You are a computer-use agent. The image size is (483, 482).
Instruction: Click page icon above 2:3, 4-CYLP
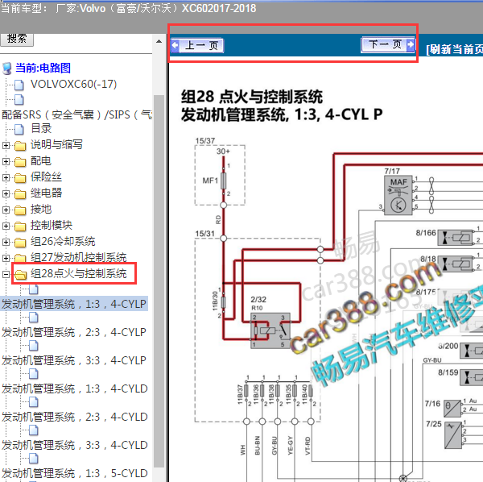click(33, 318)
